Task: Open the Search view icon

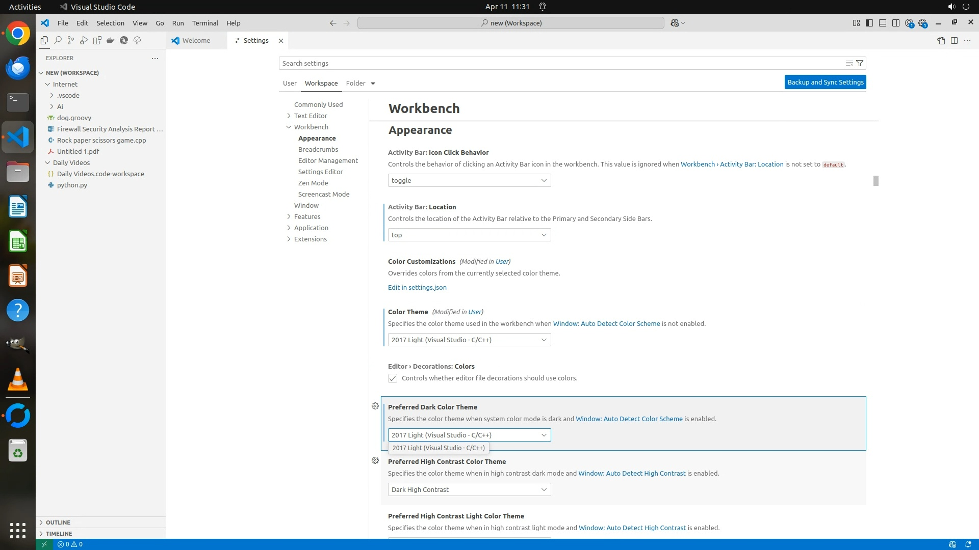Action: point(58,40)
